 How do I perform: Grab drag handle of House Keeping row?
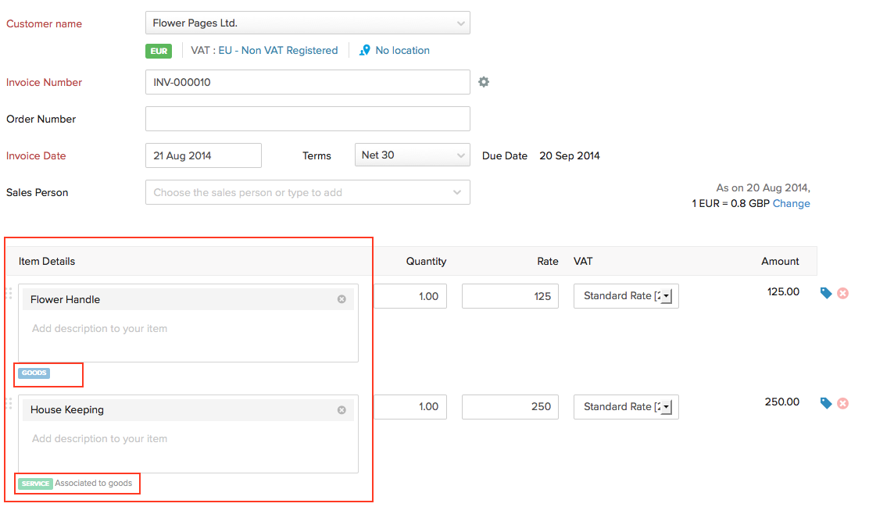tap(9, 403)
